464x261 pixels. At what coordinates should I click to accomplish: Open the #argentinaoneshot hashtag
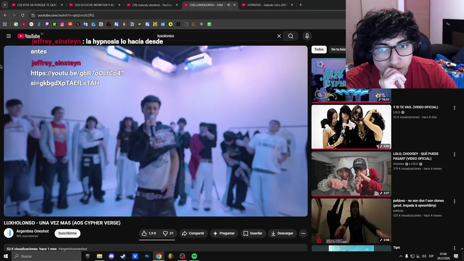point(72,249)
